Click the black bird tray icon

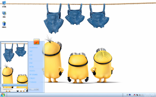pyautogui.click(x=137, y=95)
